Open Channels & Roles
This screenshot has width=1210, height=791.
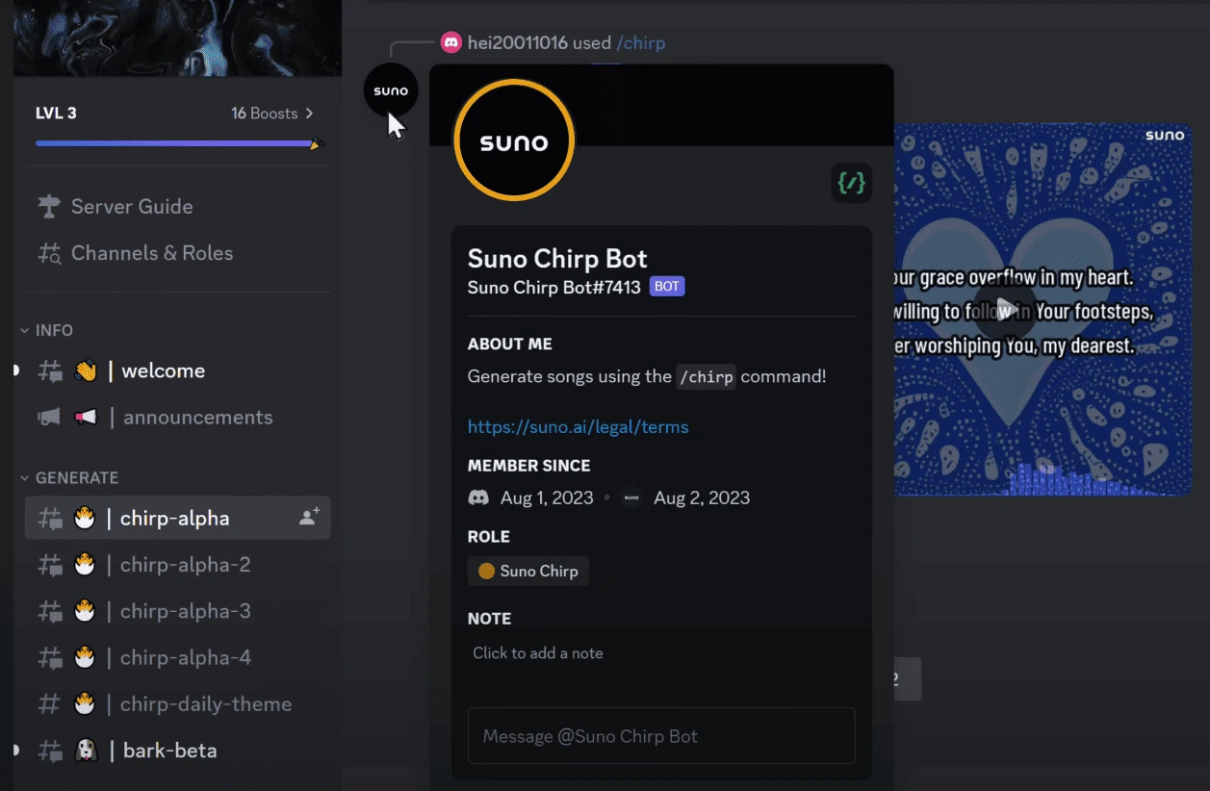point(152,253)
